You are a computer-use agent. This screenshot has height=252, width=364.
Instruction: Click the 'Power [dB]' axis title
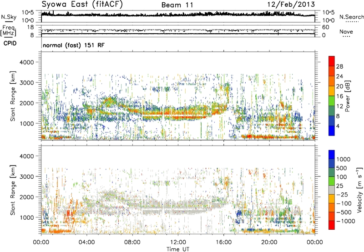coord(348,96)
